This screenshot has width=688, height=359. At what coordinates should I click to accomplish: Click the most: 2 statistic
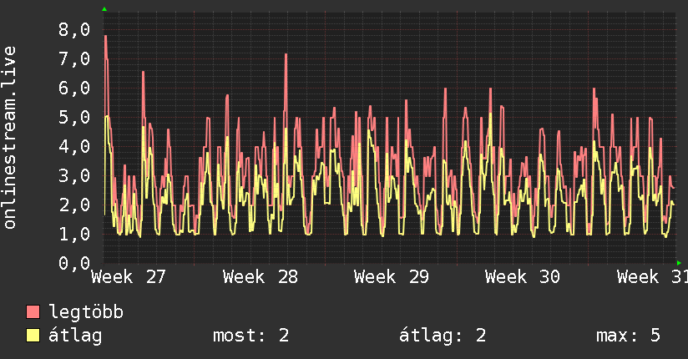[250, 336]
